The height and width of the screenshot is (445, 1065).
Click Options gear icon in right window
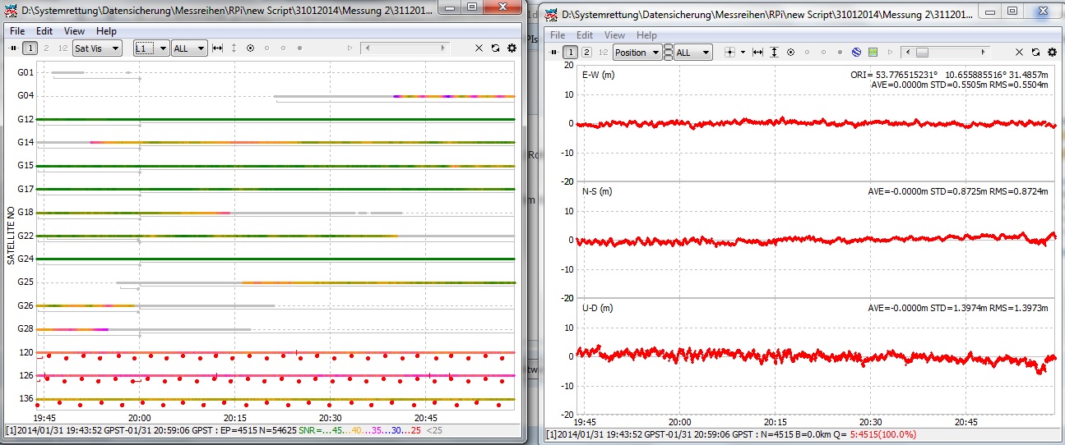(x=1052, y=53)
